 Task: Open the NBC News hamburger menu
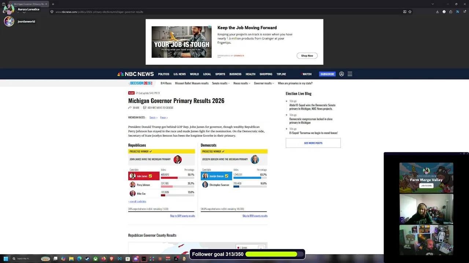[x=350, y=74]
